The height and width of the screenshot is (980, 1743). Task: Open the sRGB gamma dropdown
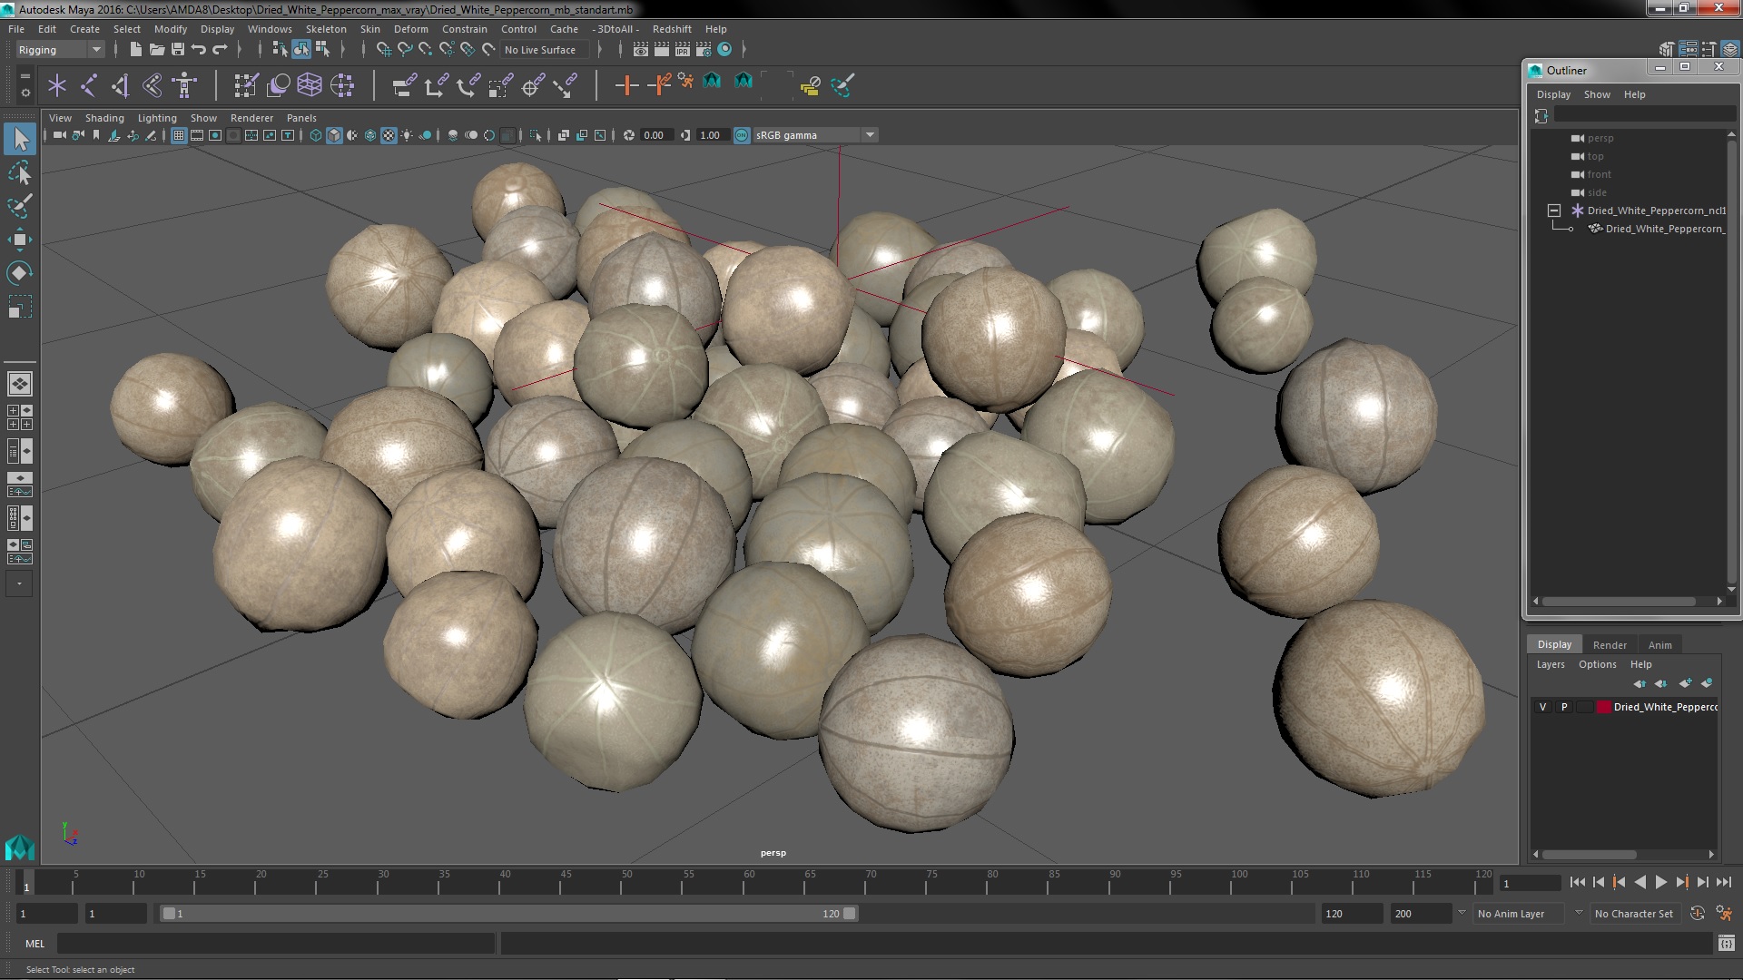869,134
